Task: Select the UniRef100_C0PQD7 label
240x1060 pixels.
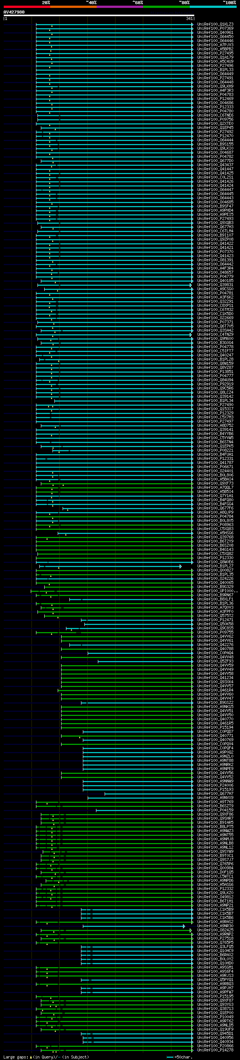Action: coord(215,732)
